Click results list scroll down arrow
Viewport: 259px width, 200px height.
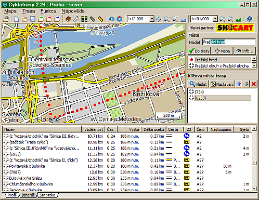click(254, 66)
